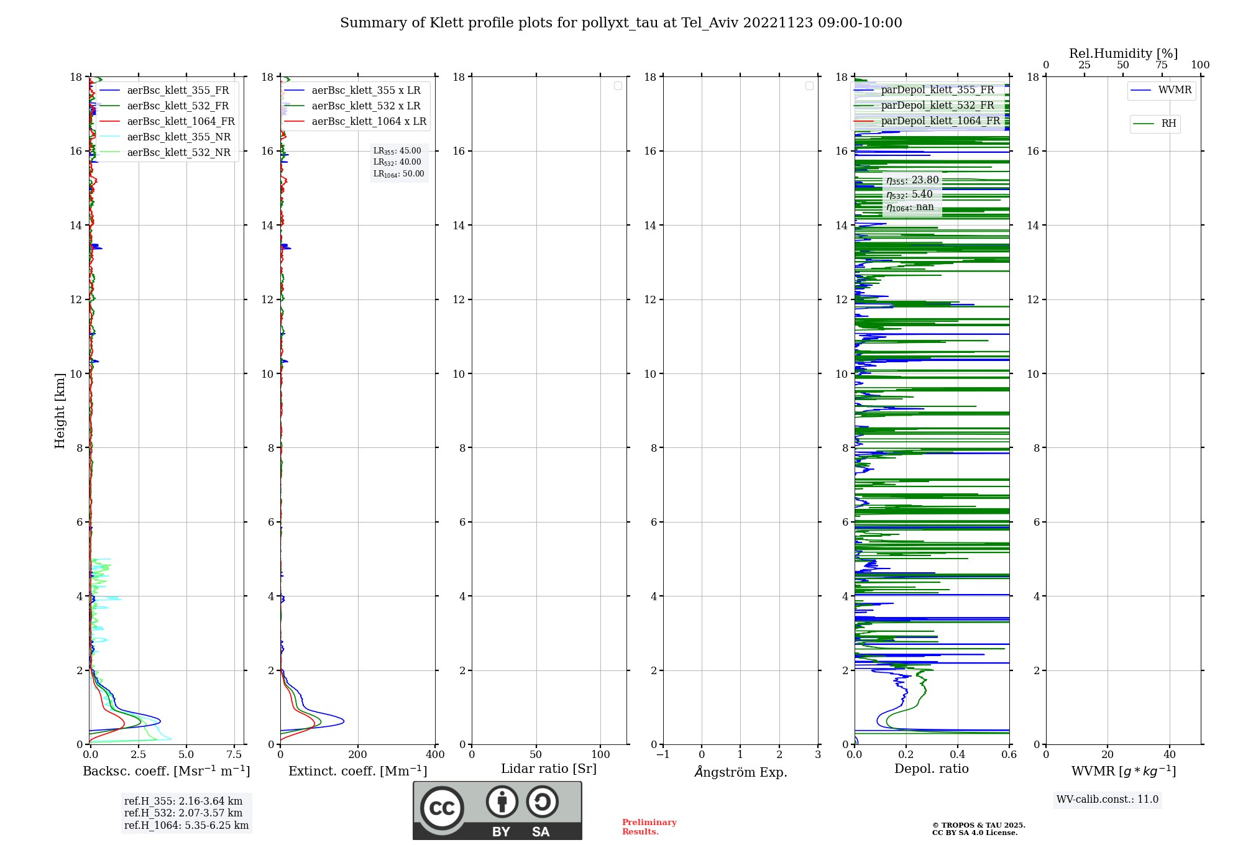Screen dimensions: 1243x845
Task: Click the LR532: 40.00 annotation
Action: click(x=397, y=162)
